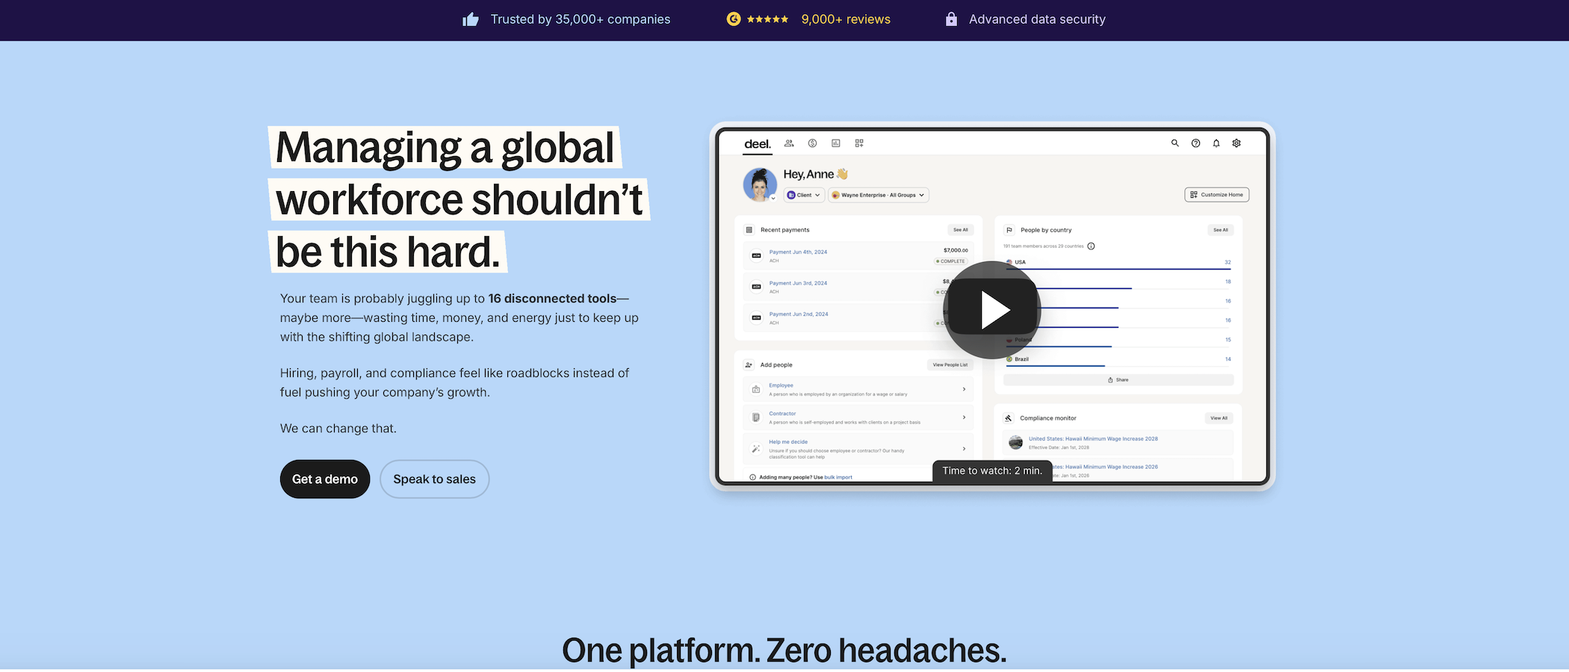Image resolution: width=1569 pixels, height=672 pixels.
Task: Expand the Employee option chevron
Action: coord(964,389)
